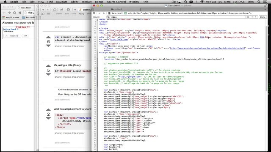Viewport: 271px width, 152px height.
Task: Upvote the answer with score 6
Action: [48, 37]
